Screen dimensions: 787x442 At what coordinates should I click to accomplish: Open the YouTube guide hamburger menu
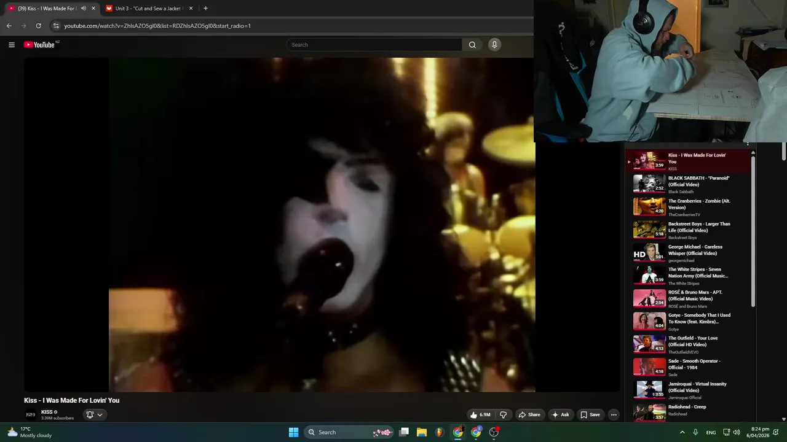(x=11, y=45)
